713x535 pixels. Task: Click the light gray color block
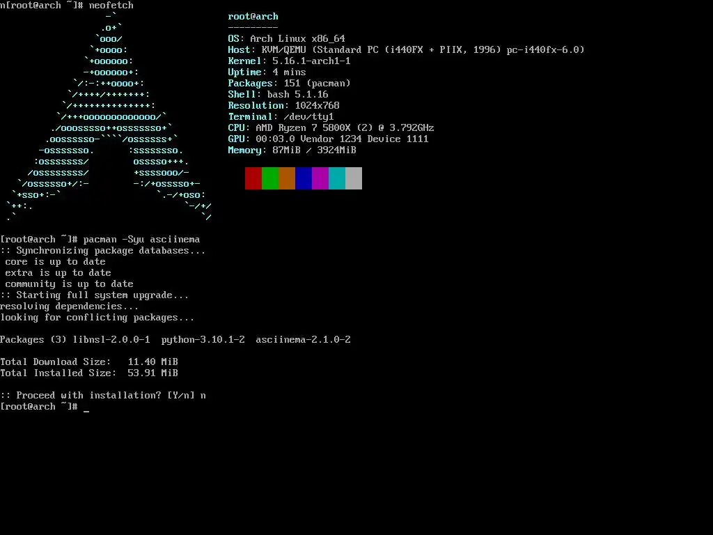354,178
